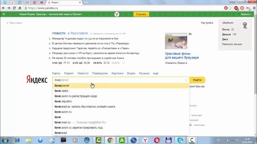The width and height of the screenshot is (257, 144).
Task: Open the в Ярославле news link
Action: (x=78, y=33)
